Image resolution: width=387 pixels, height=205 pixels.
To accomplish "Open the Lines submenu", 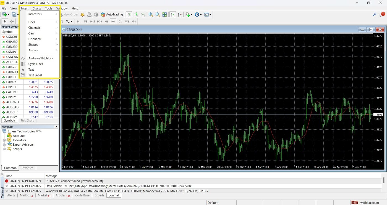I will [40, 22].
